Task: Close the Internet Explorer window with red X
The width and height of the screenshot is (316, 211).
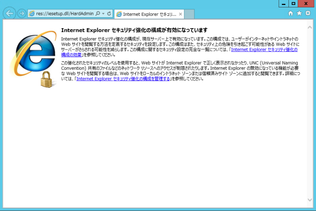Action: point(306,3)
